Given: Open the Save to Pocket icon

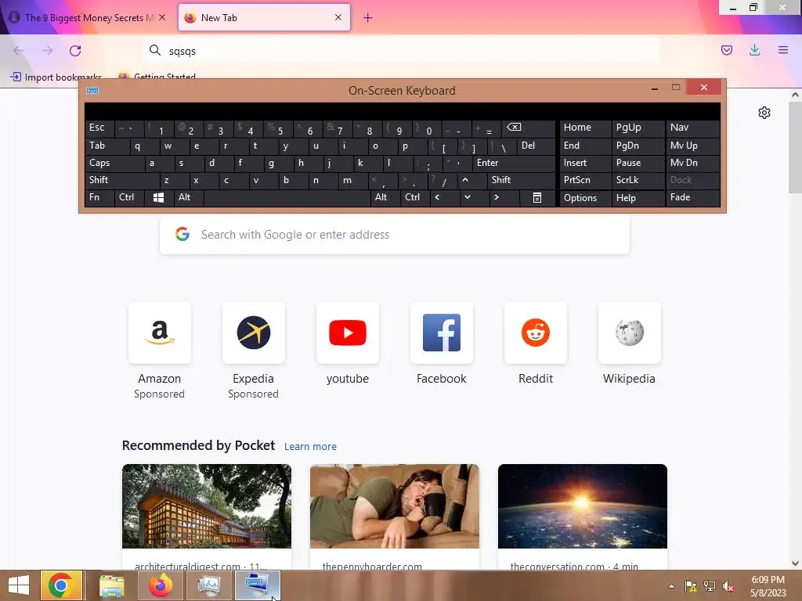Looking at the screenshot, I should [x=727, y=50].
